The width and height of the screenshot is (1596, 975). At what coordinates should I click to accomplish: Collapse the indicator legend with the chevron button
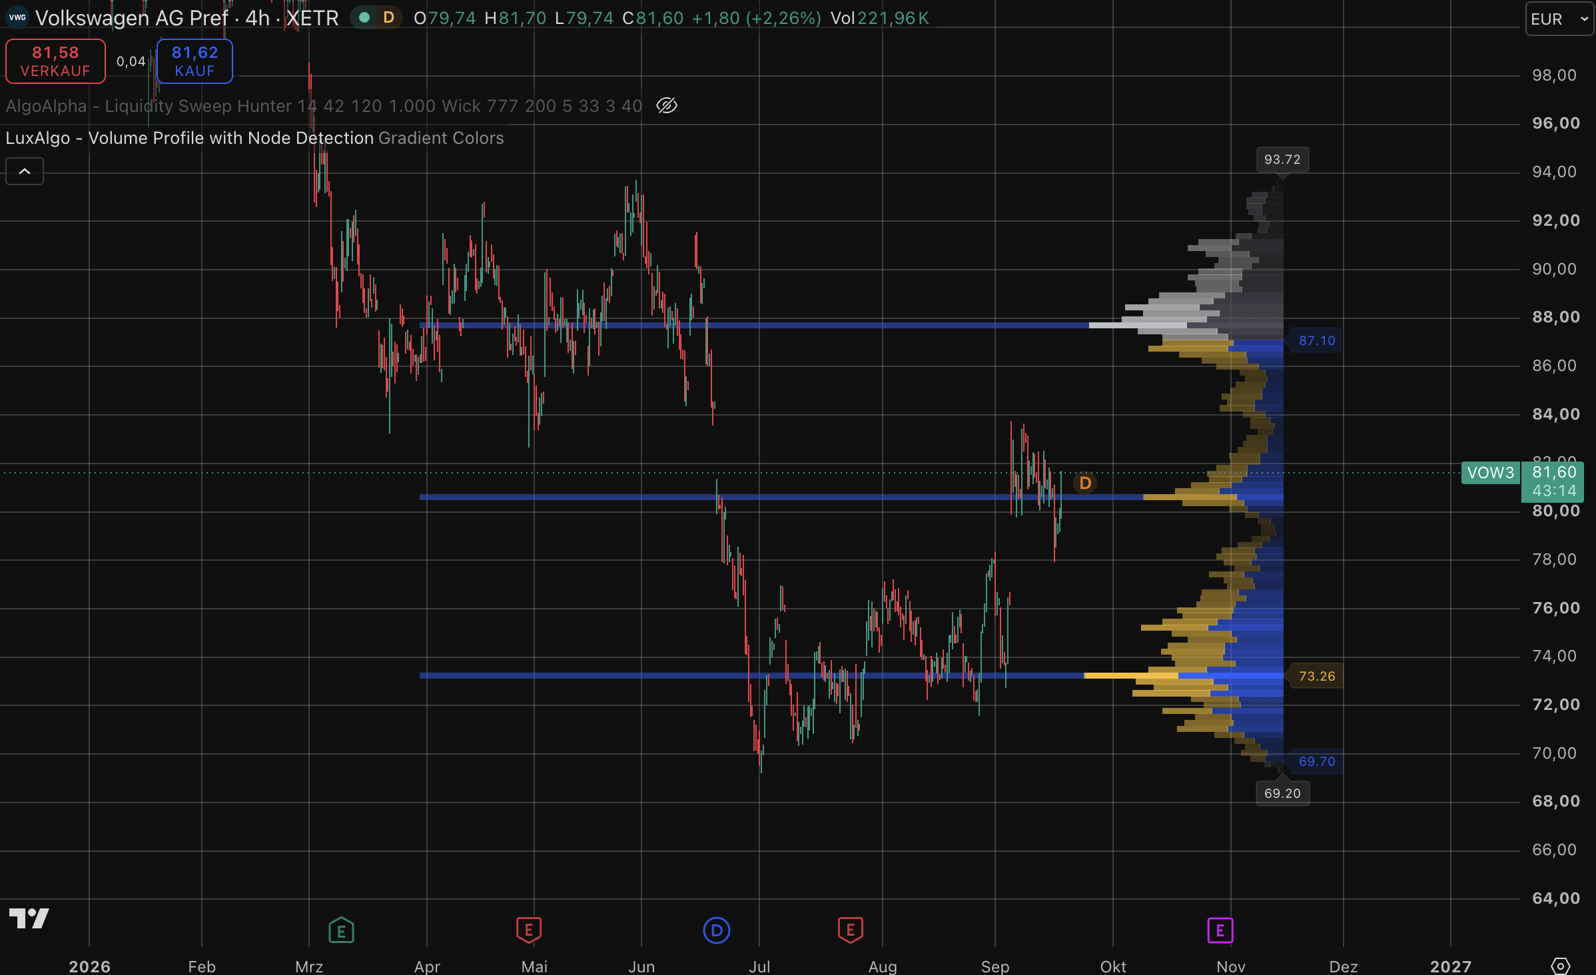[x=25, y=171]
